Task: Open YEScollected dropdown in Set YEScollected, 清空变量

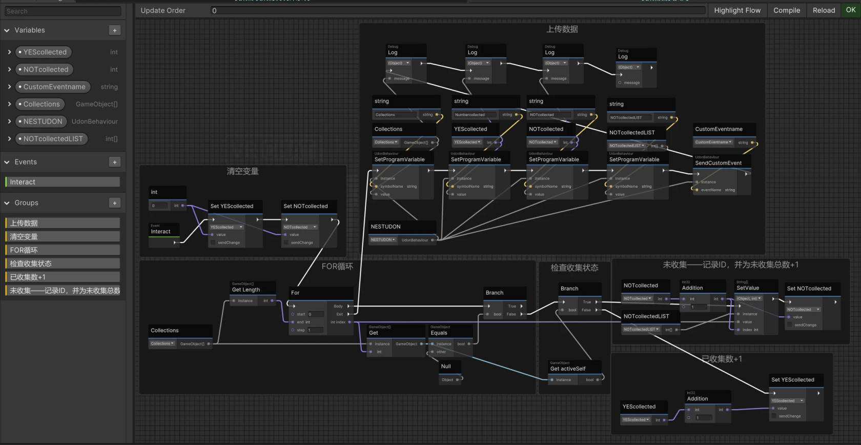Action: tap(227, 227)
